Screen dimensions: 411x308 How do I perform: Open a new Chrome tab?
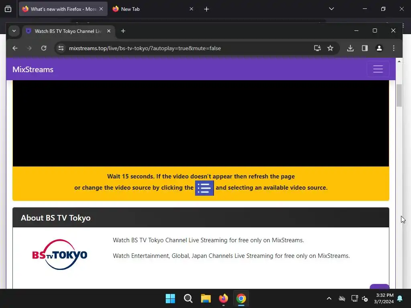point(123,31)
